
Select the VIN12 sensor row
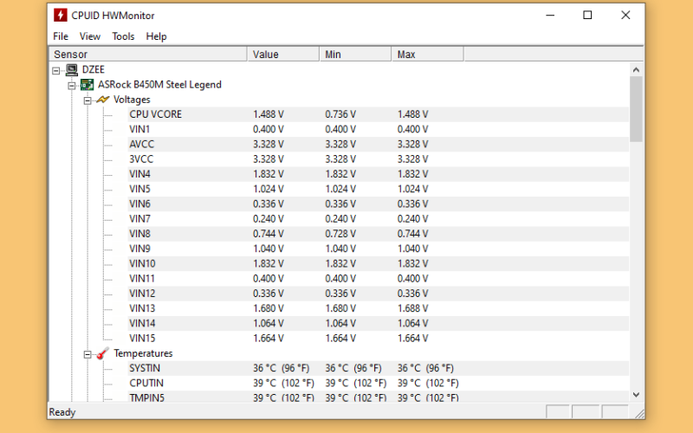[x=379, y=294]
